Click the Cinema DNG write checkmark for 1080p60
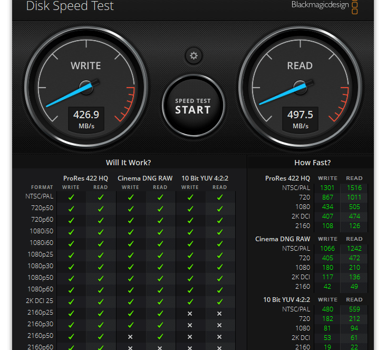Image resolution: width=386 pixels, height=350 pixels. 131,290
